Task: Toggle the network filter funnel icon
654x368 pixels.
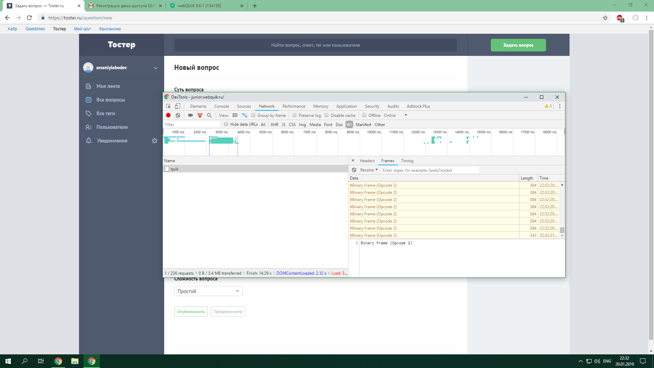Action: pyautogui.click(x=200, y=116)
